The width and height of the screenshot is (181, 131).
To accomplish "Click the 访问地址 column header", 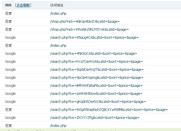I will 56,5.
